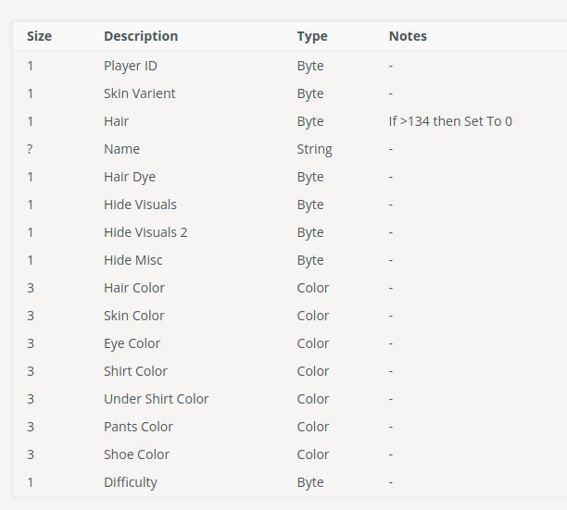Select the Hide Misc row text
Viewport: 567px width, 510px height.
click(132, 260)
